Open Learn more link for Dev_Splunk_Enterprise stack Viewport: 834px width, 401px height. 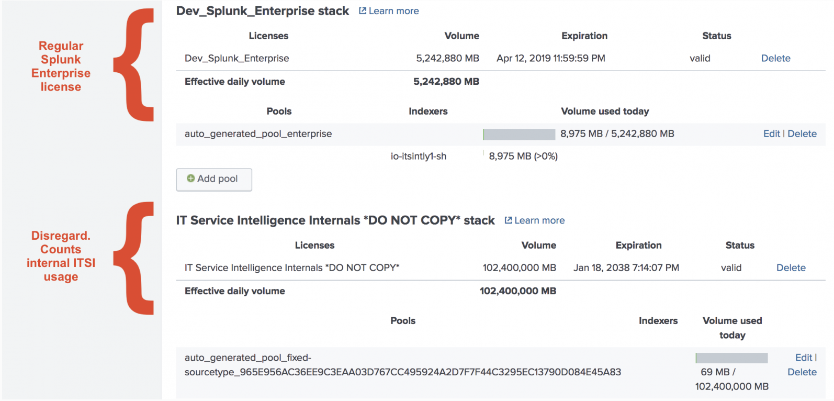pyautogui.click(x=393, y=11)
